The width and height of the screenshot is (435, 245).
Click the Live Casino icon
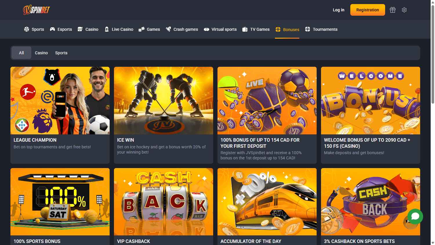[x=107, y=29]
